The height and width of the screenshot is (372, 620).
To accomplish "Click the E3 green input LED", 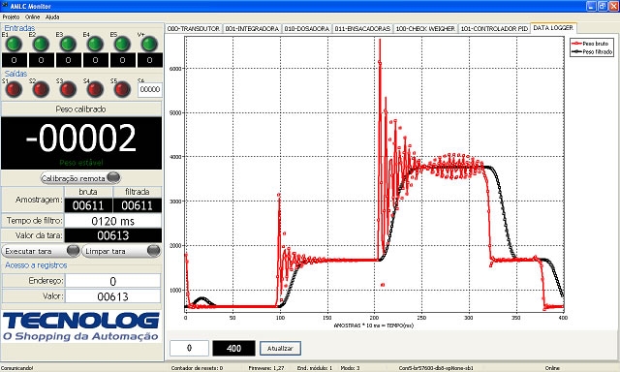I will pyautogui.click(x=69, y=44).
